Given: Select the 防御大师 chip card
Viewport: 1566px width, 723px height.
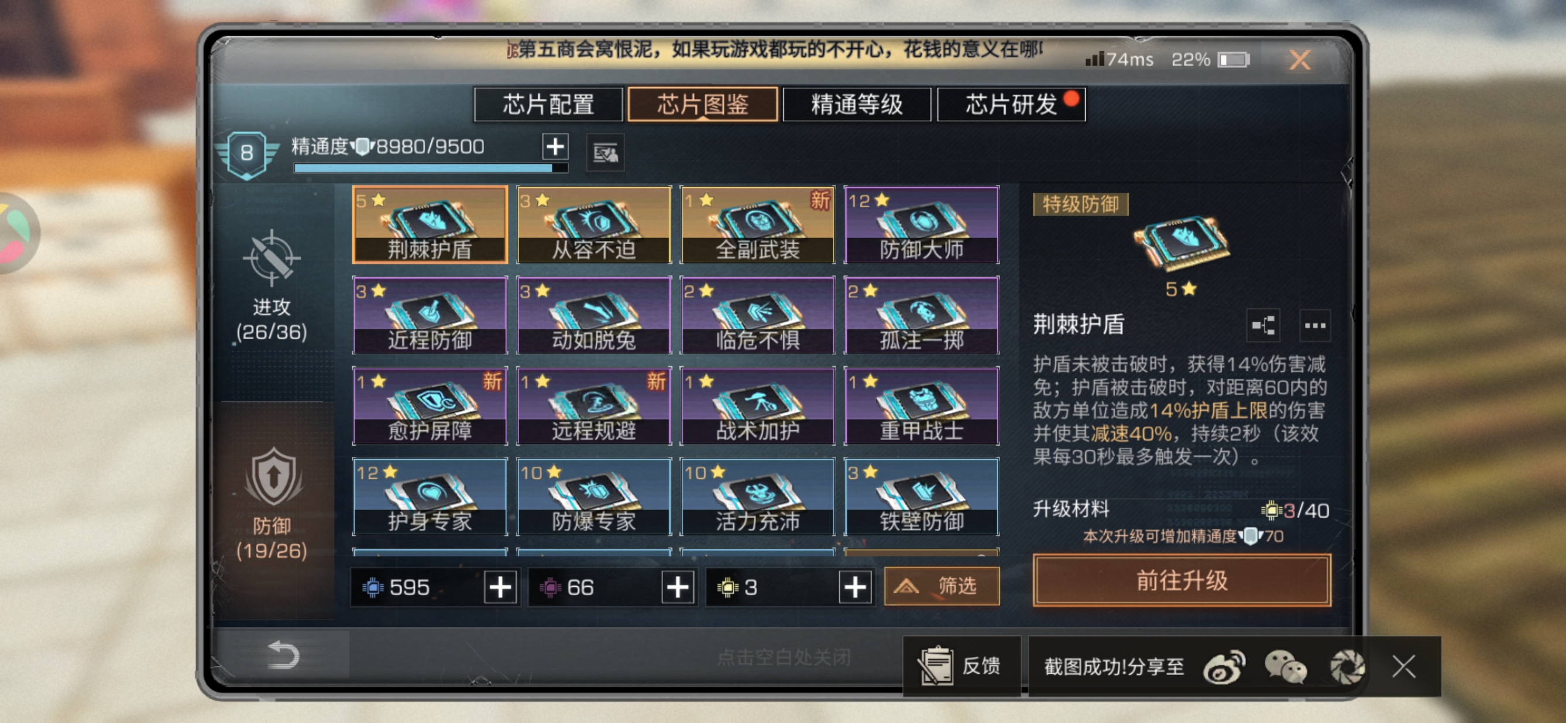Looking at the screenshot, I should click(x=921, y=224).
